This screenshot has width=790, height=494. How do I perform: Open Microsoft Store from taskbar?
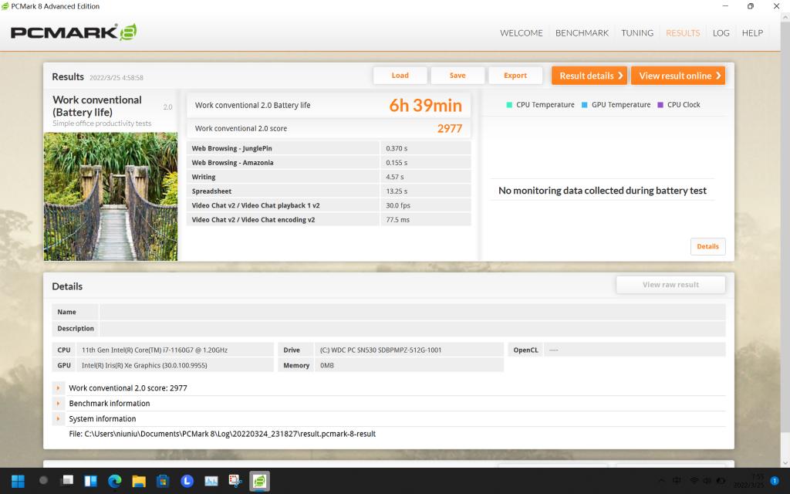coord(163,481)
